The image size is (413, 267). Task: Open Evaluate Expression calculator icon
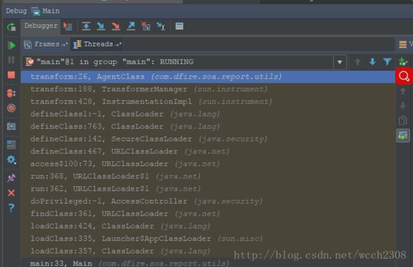179,26
